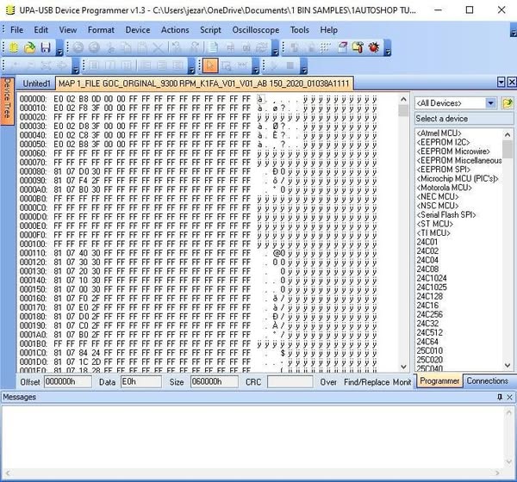Click the highlighted orange cursor tool icon
Viewport: 517px width, 482px height.
click(x=209, y=65)
